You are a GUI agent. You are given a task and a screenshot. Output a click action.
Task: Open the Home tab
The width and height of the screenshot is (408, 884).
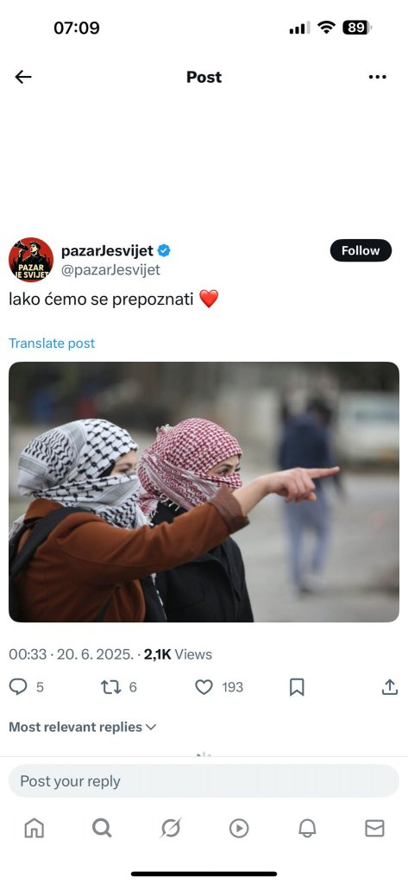(34, 828)
